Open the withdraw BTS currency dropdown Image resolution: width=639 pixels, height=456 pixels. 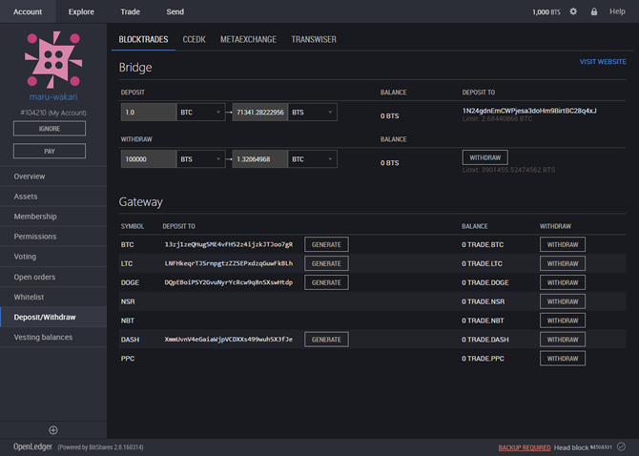point(201,159)
